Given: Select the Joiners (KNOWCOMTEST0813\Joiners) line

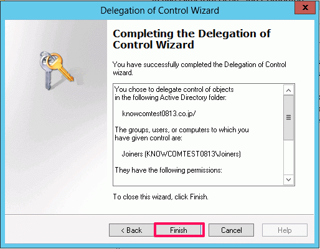Looking at the screenshot, I should pyautogui.click(x=181, y=154).
